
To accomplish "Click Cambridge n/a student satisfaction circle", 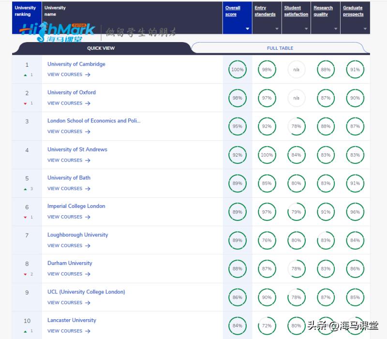I will [x=296, y=70].
